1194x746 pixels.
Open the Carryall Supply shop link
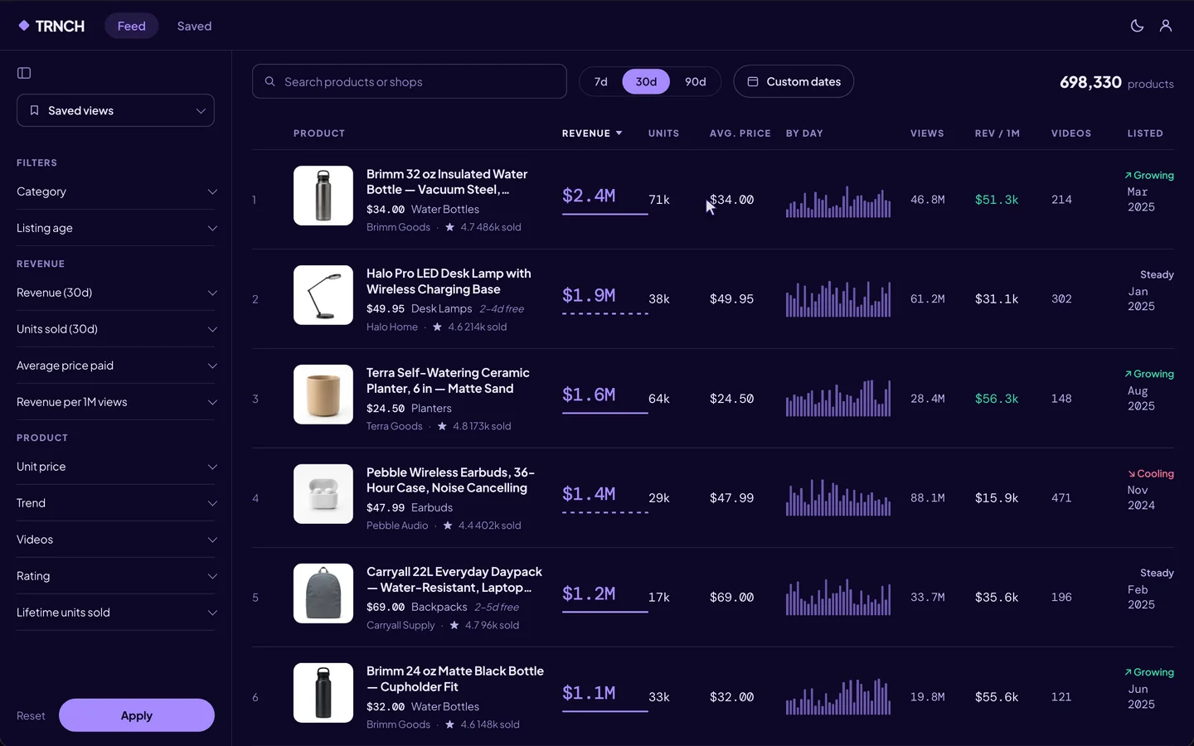click(400, 625)
